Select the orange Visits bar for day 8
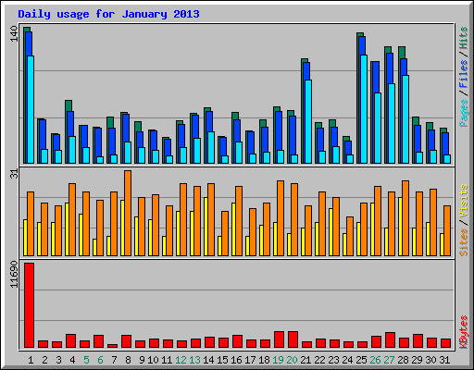474x370 pixels. pyautogui.click(x=128, y=213)
